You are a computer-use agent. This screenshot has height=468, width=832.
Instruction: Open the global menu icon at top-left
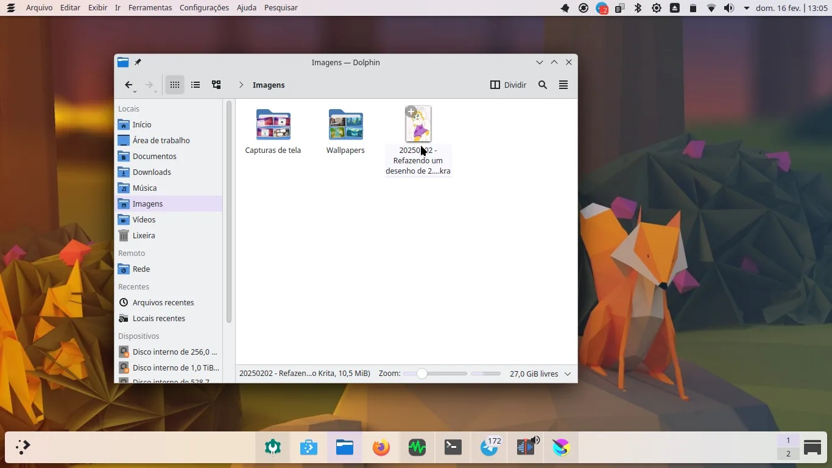pos(10,8)
